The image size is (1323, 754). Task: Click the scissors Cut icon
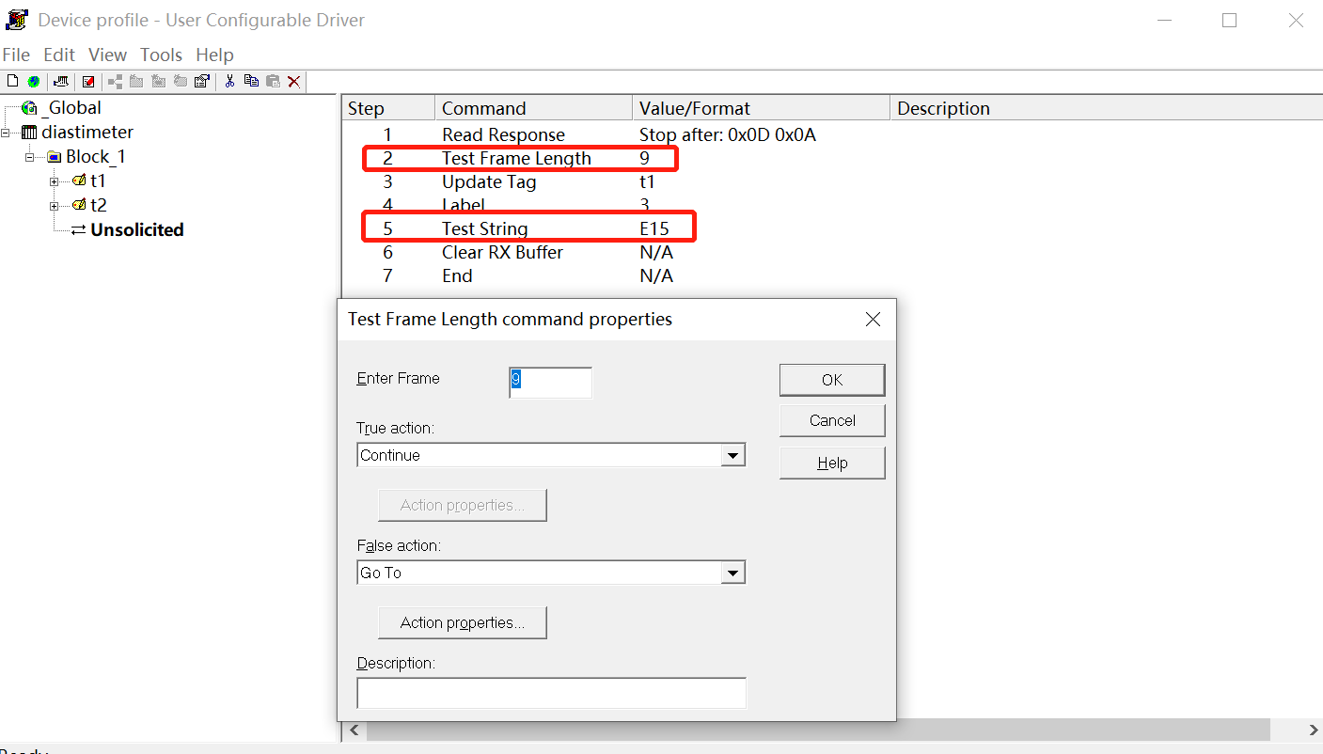[x=228, y=82]
